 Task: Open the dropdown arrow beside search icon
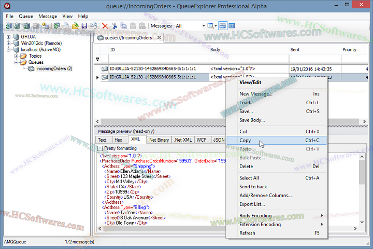click(x=216, y=26)
